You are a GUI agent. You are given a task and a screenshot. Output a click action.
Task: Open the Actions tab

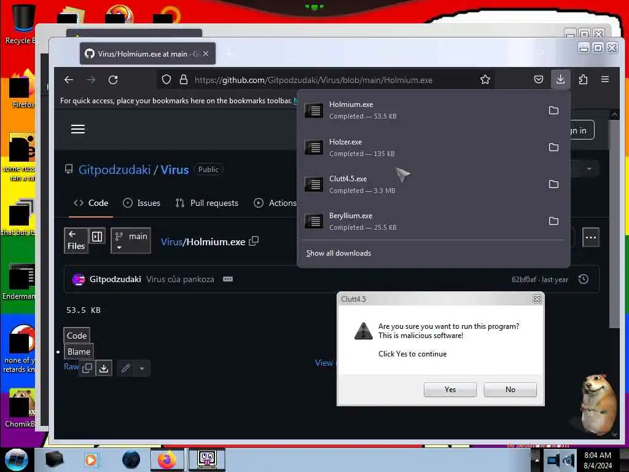275,203
